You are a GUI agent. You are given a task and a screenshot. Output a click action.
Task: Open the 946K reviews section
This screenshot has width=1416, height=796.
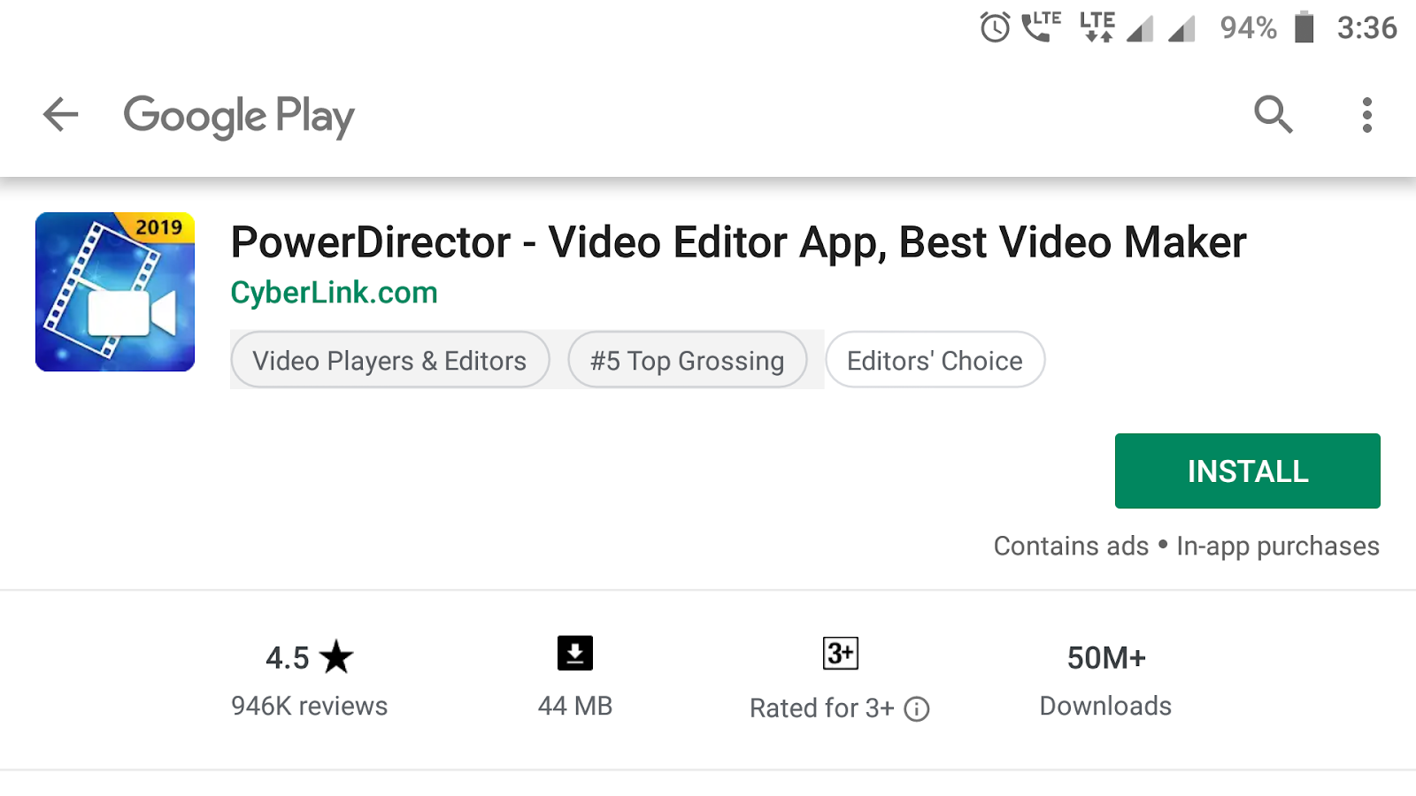(x=309, y=706)
